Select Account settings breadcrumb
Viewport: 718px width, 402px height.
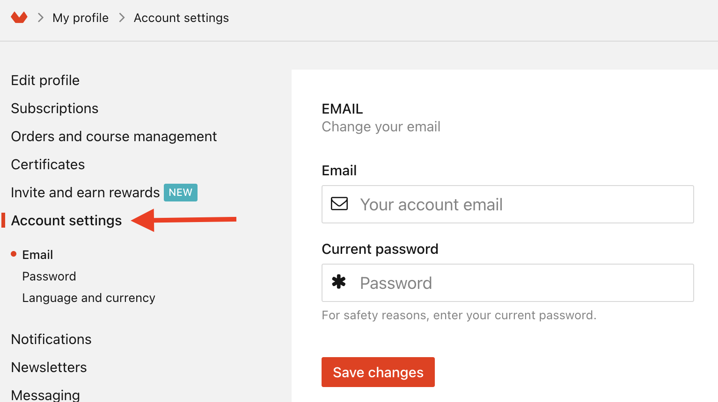(181, 18)
